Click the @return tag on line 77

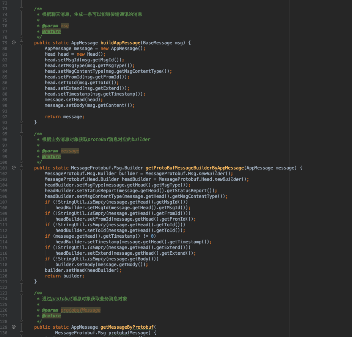tap(51, 31)
